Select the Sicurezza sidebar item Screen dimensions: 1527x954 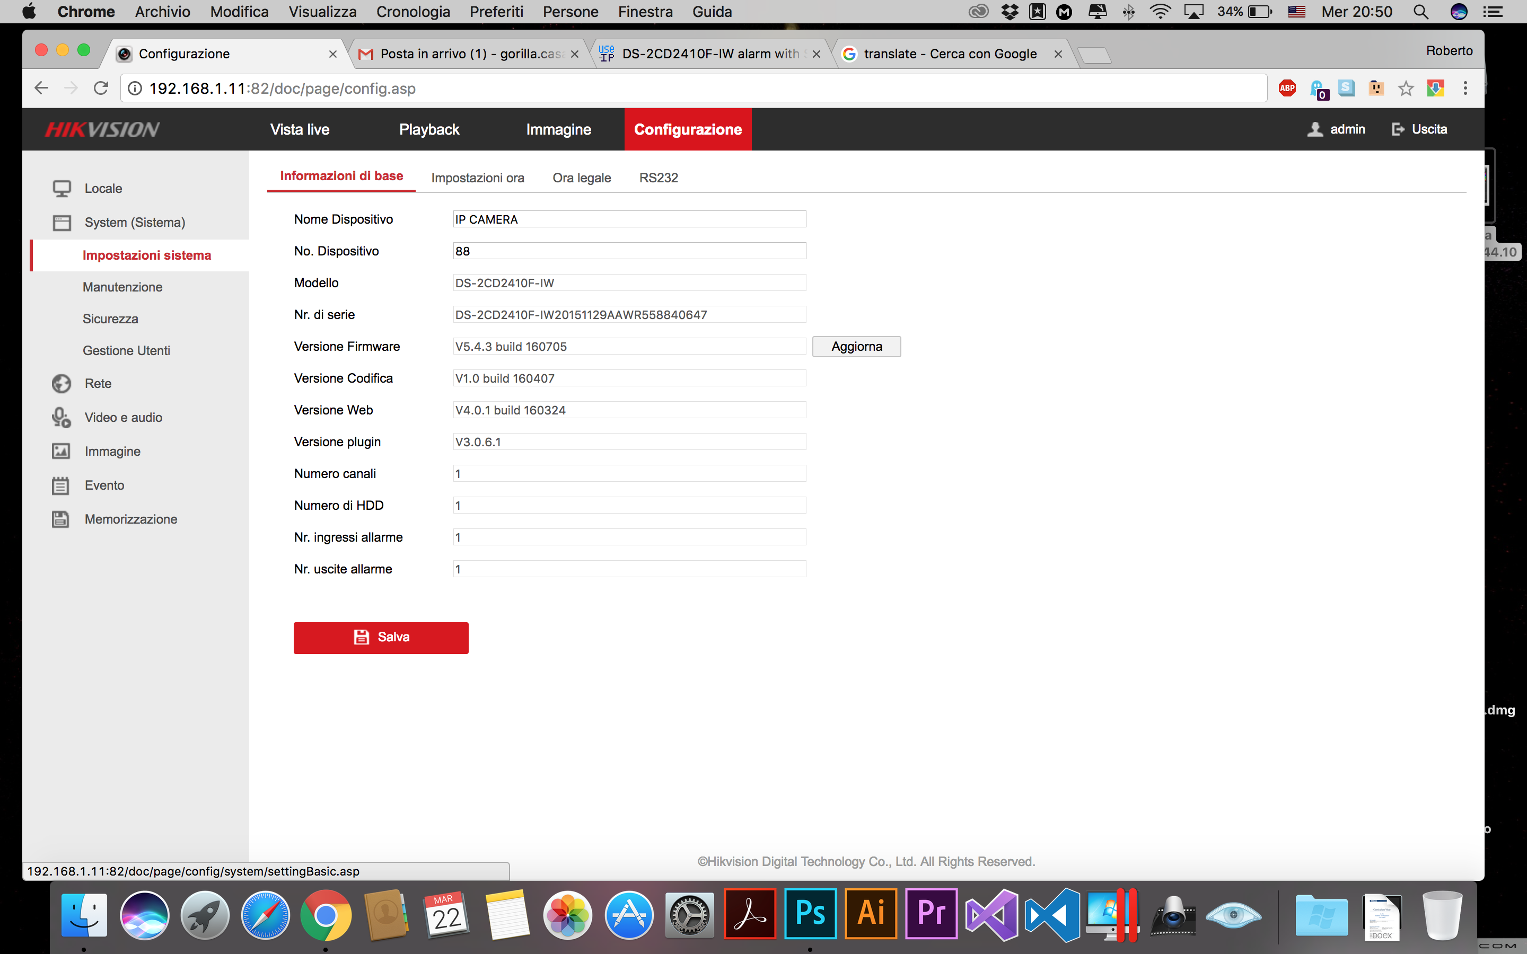[x=110, y=319]
